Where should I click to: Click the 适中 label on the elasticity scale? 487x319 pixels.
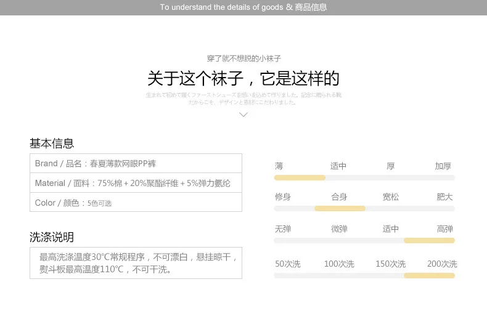[x=391, y=229]
